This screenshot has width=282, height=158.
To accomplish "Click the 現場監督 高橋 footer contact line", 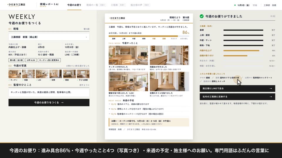I will (x=132, y=129).
